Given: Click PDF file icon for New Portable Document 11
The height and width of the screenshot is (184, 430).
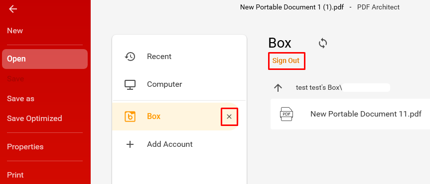Looking at the screenshot, I should coord(287,114).
